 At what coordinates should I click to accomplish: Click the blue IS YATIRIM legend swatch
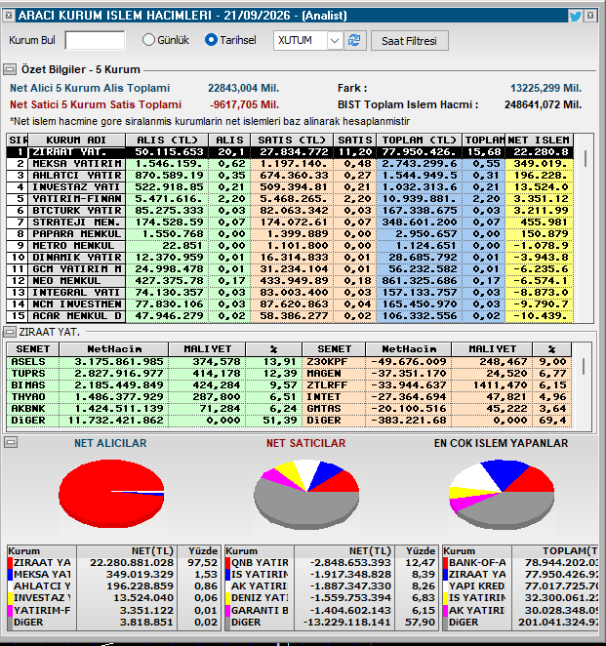227,575
